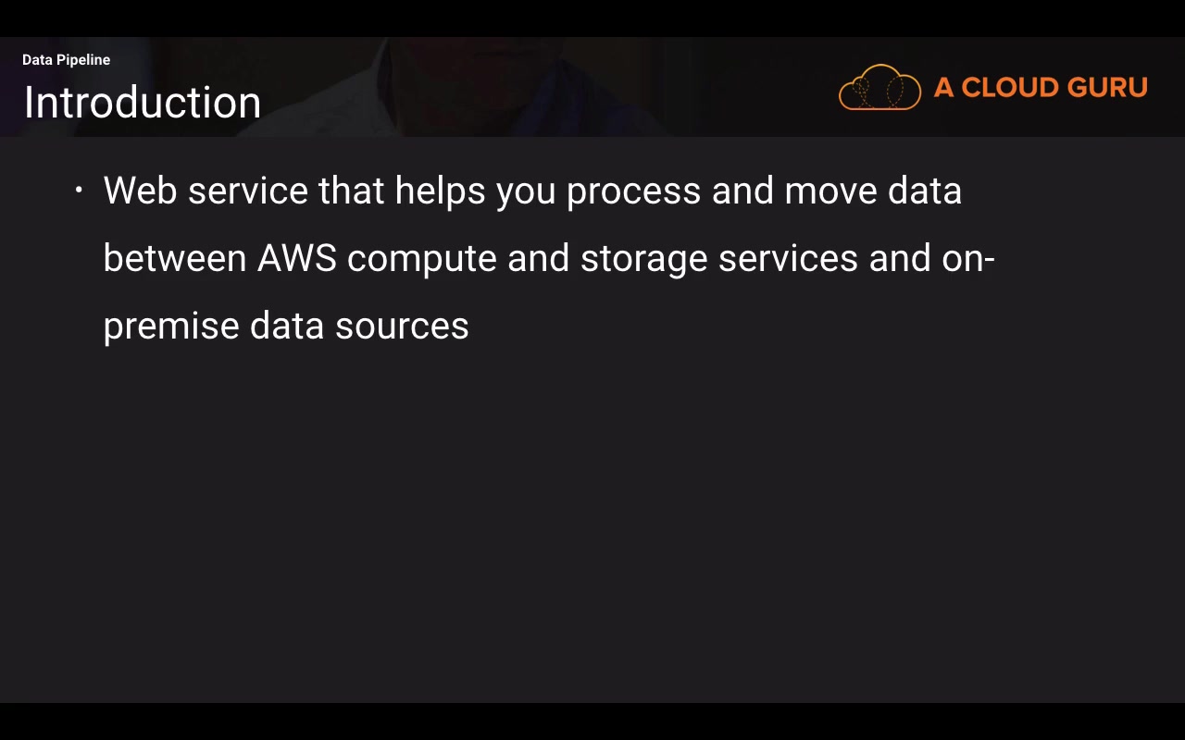The image size is (1185, 740).
Task: Click the word "compute"
Action: (421, 260)
